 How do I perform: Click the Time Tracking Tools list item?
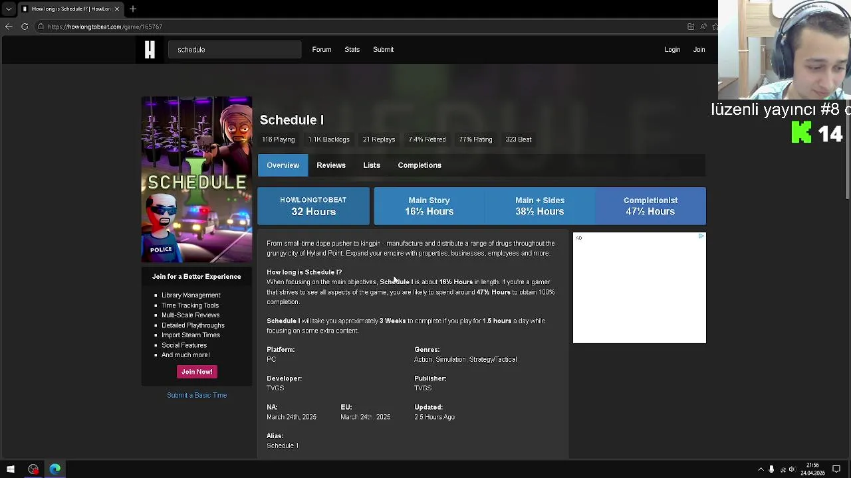(190, 305)
